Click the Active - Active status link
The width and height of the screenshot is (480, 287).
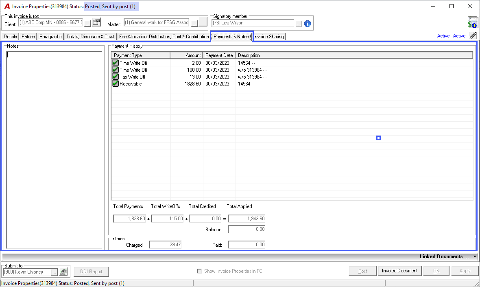[451, 36]
